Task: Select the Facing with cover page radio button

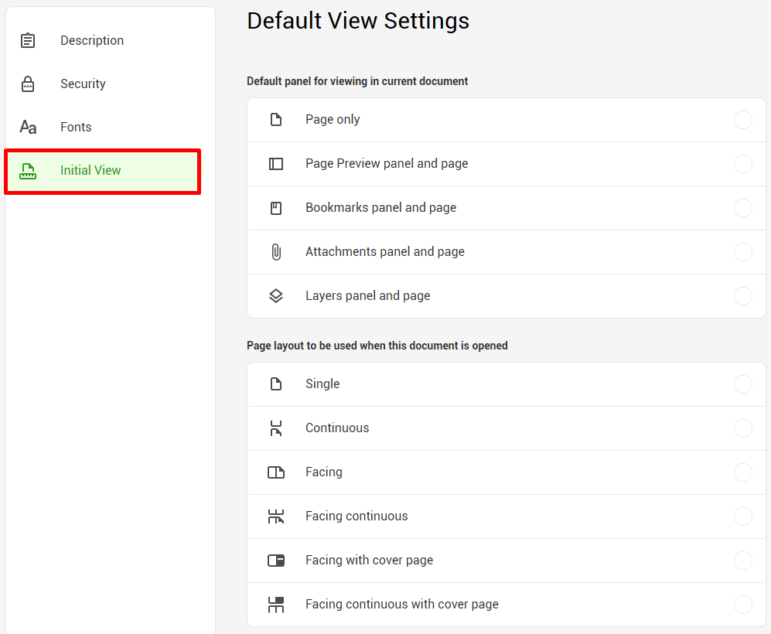Action: tap(743, 561)
